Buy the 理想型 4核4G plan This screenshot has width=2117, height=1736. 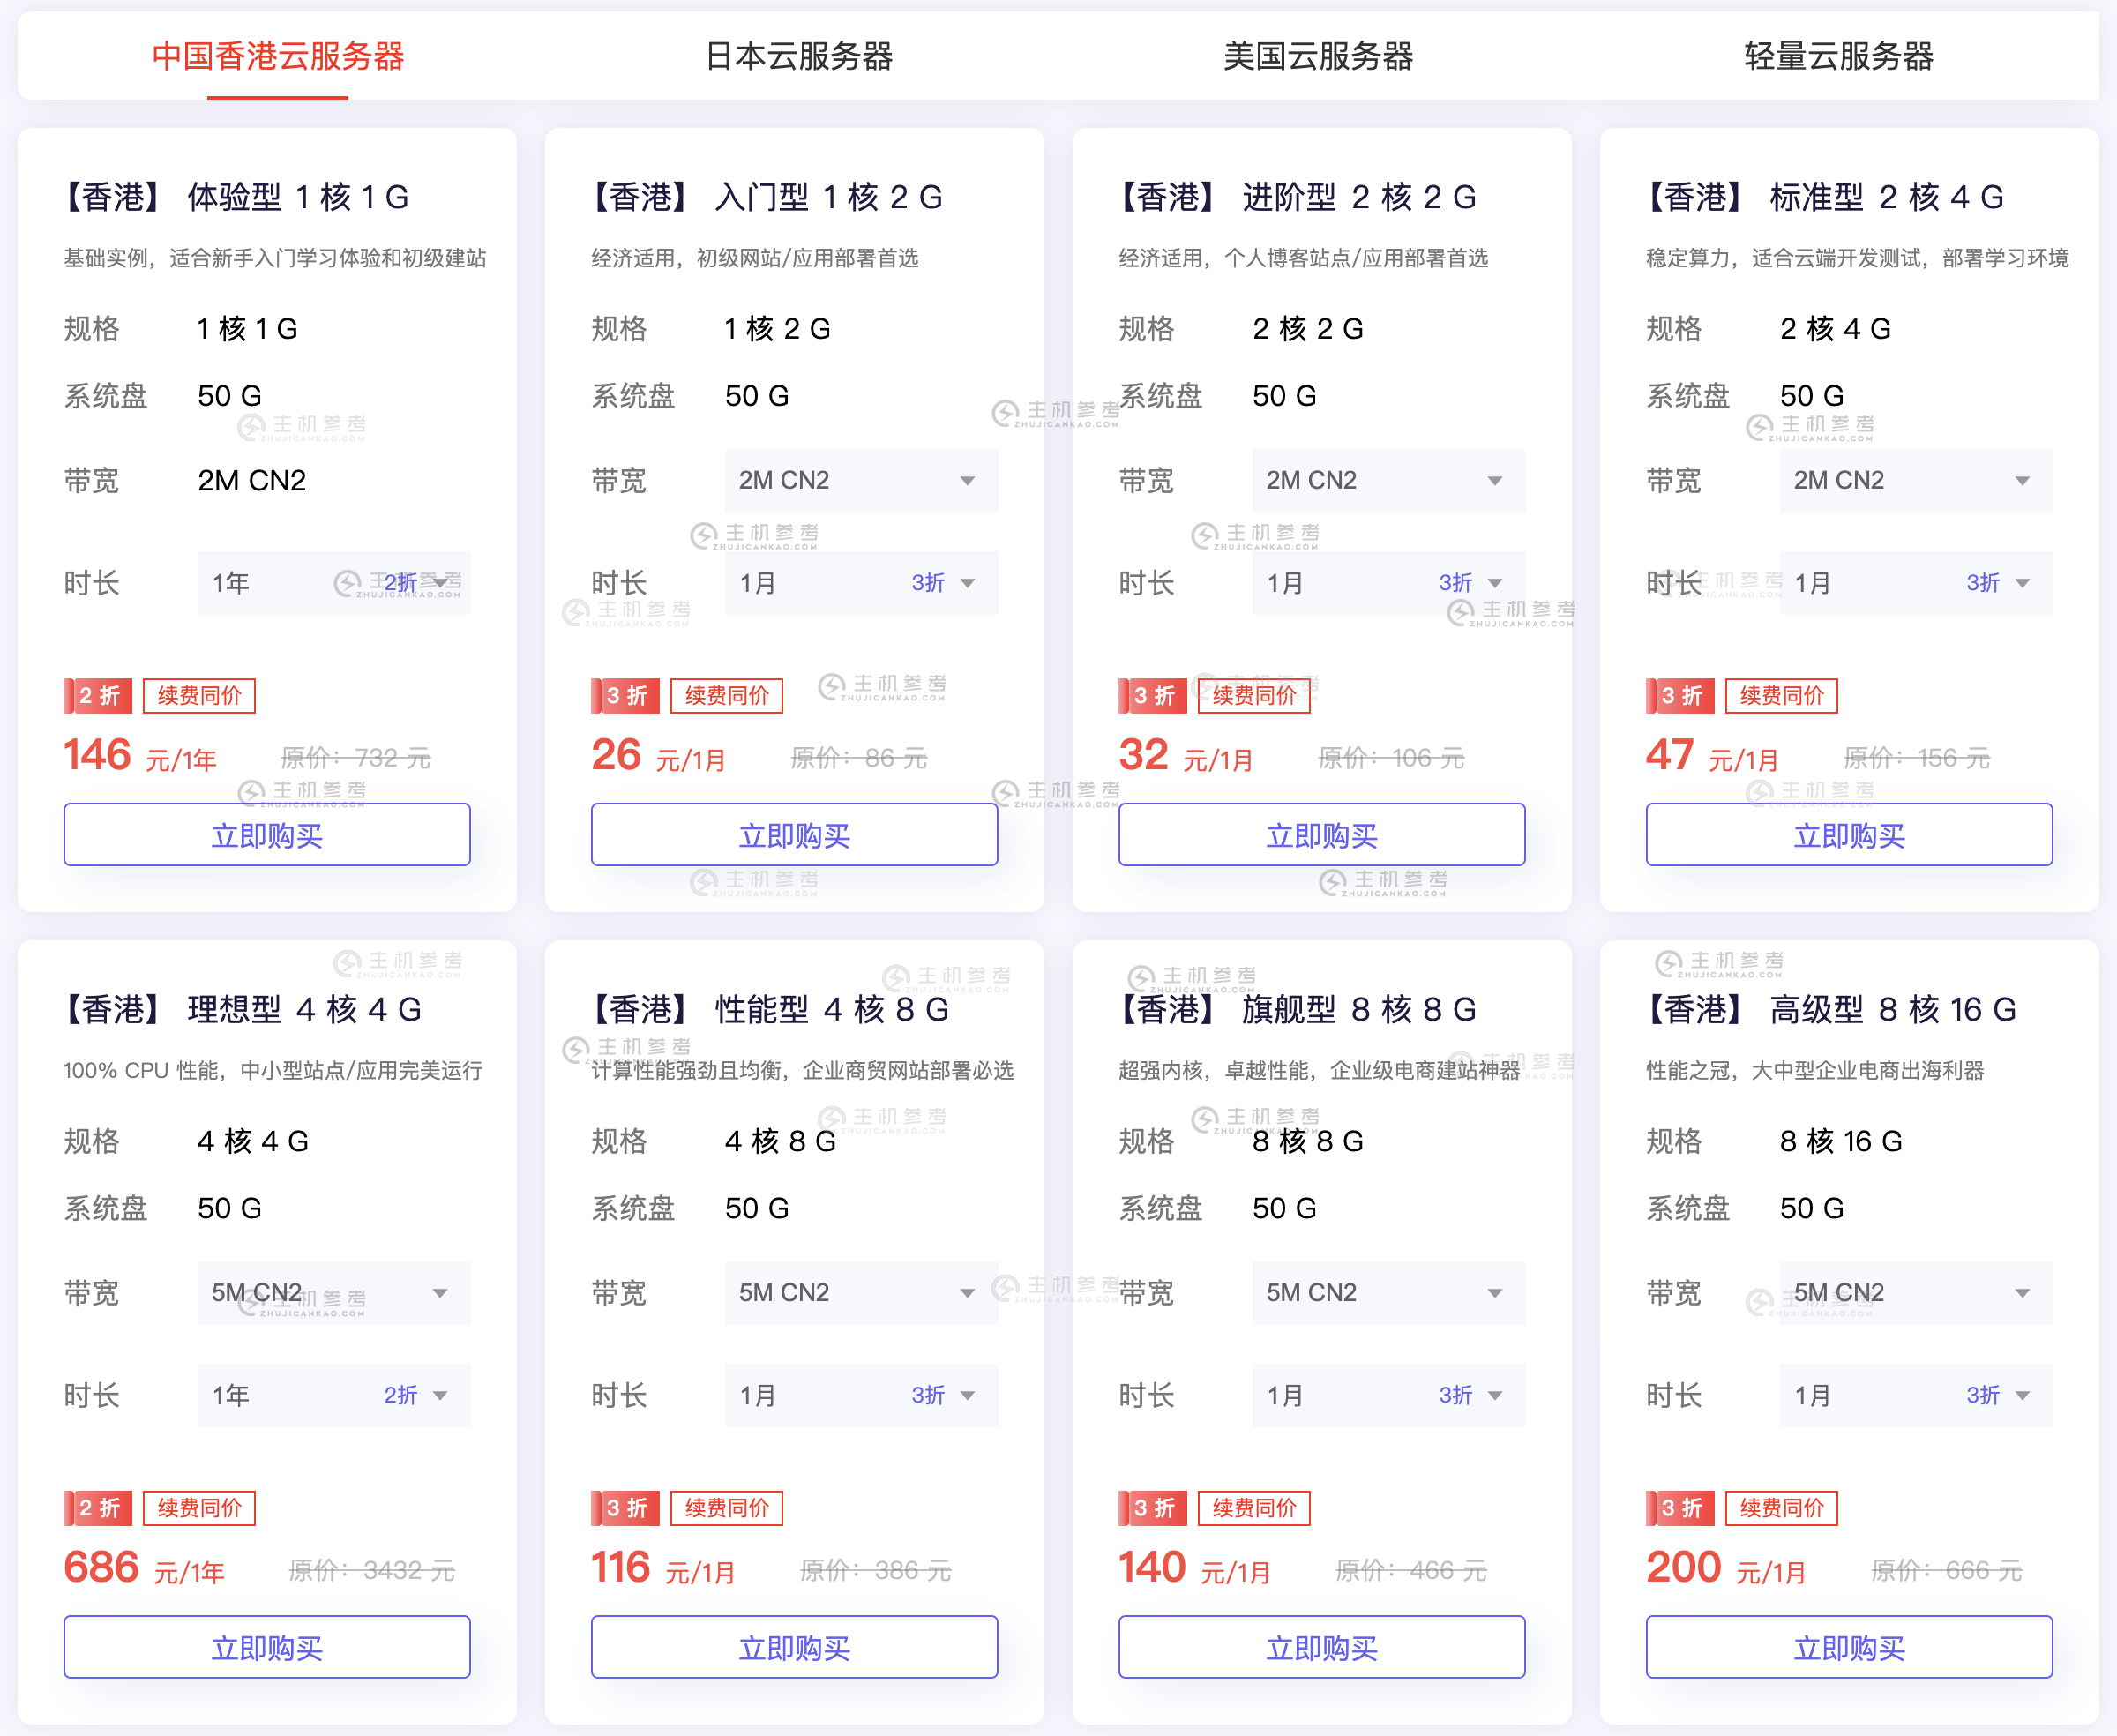[x=267, y=1647]
